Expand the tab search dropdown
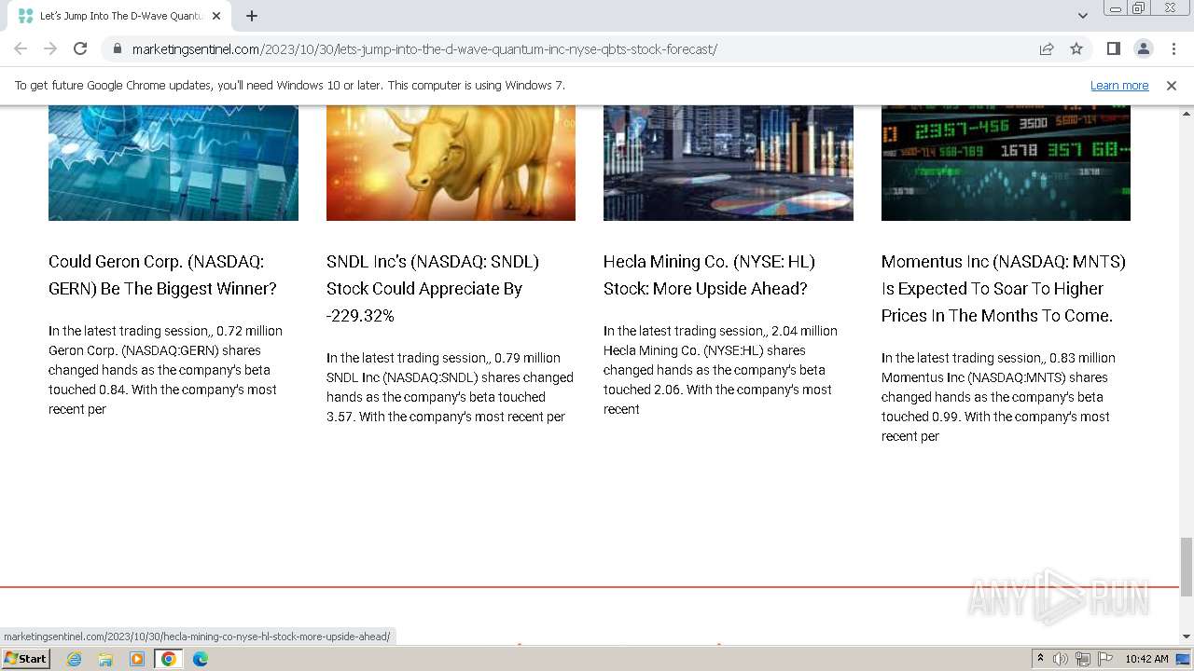 click(x=1082, y=16)
